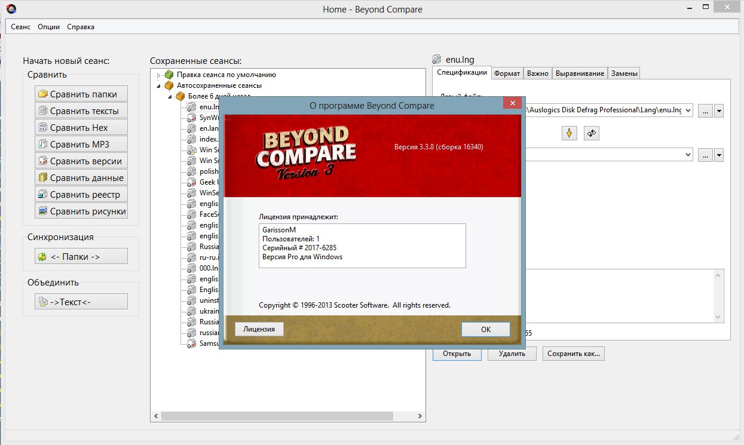Viewport: 744px width, 445px height.
Task: Select session row starting with en.lan
Action: point(203,128)
